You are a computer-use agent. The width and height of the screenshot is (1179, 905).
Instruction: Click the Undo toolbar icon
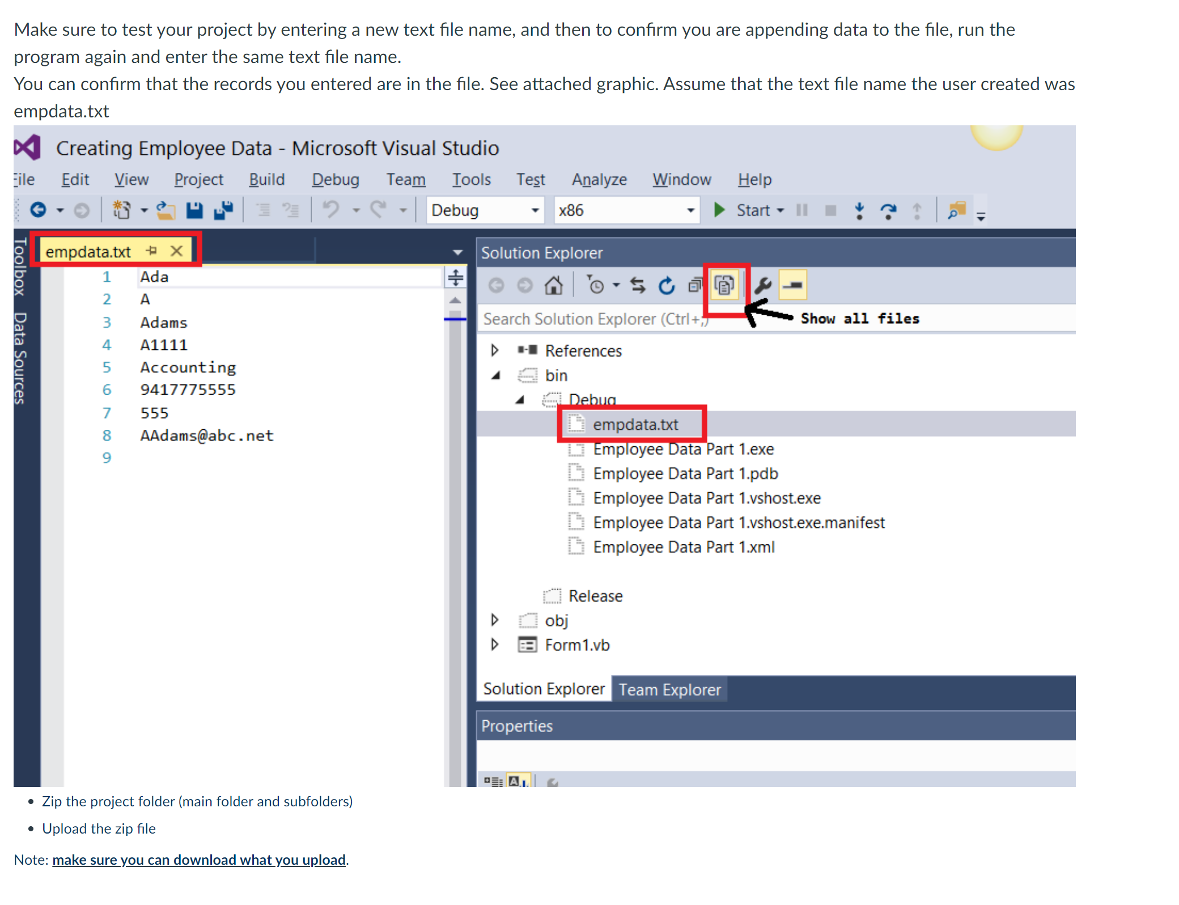click(331, 210)
